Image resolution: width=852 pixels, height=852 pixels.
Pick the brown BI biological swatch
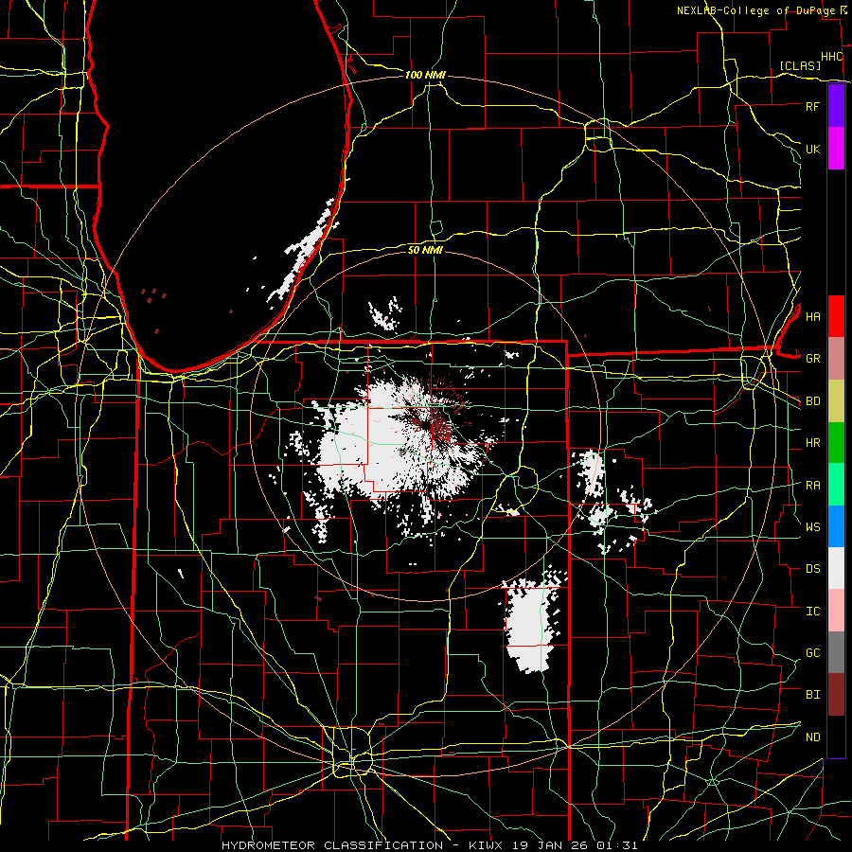[x=836, y=695]
